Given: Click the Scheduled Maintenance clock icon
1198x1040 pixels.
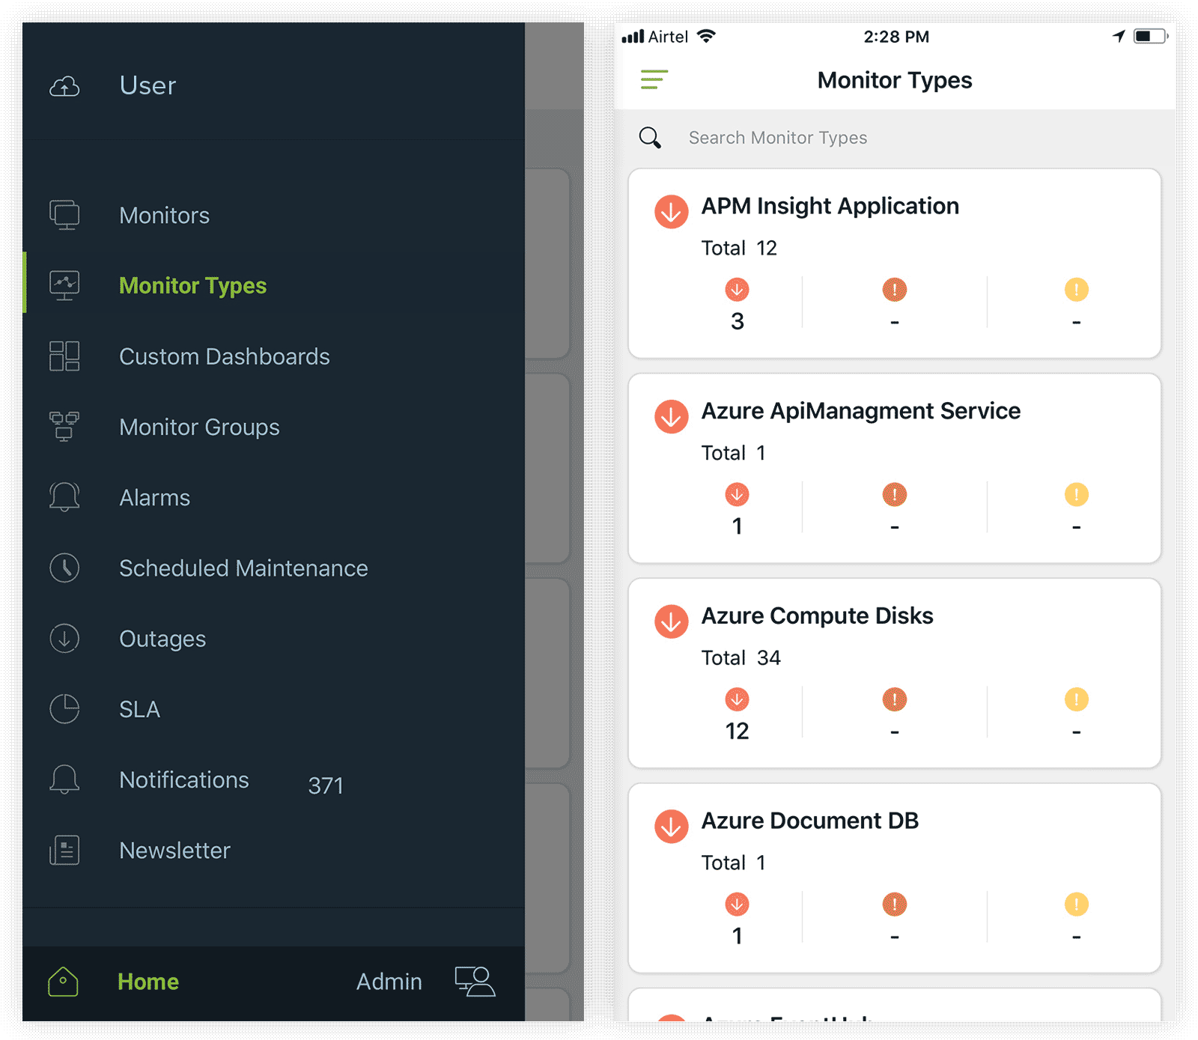Looking at the screenshot, I should 64,568.
